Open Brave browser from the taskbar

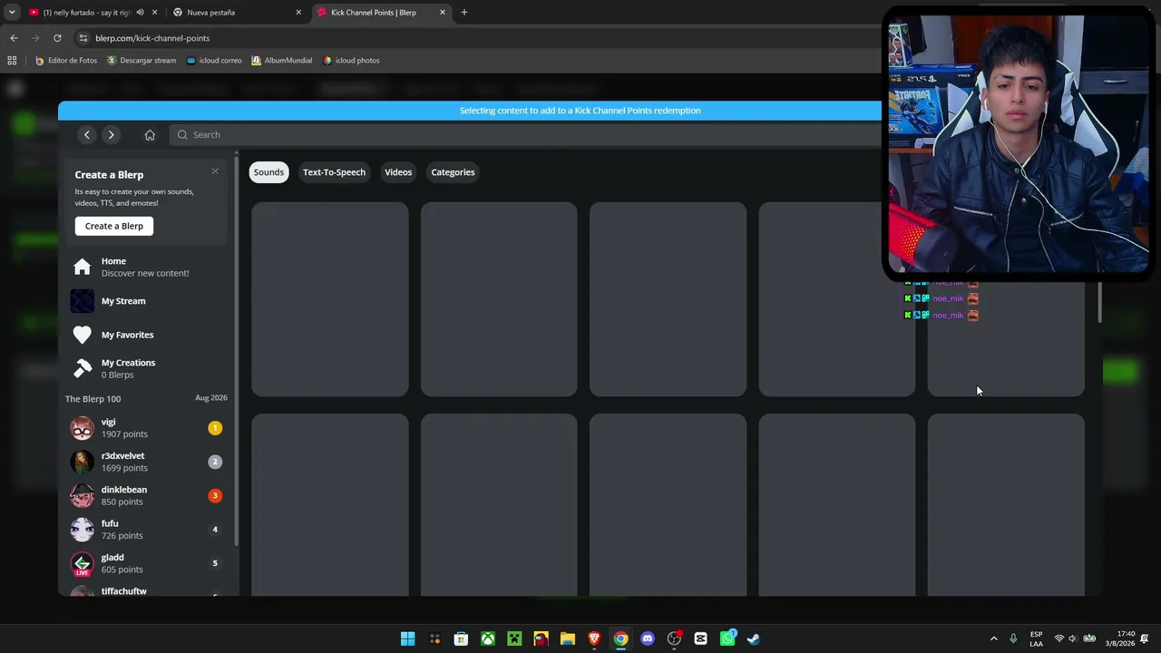coord(594,638)
